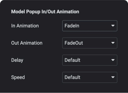Image resolution: width=128 pixels, height=93 pixels.
Task: Click the Out Animation label
Action: tap(27, 43)
